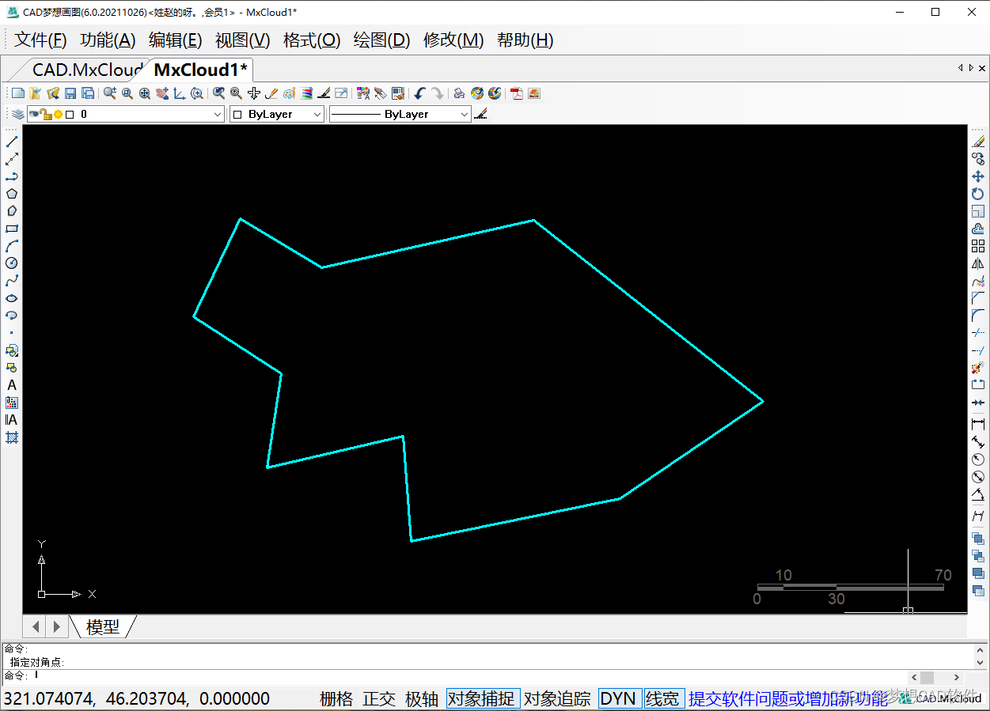Viewport: 990px width, 711px height.
Task: Toggle DYN dynamic input
Action: [x=620, y=698]
